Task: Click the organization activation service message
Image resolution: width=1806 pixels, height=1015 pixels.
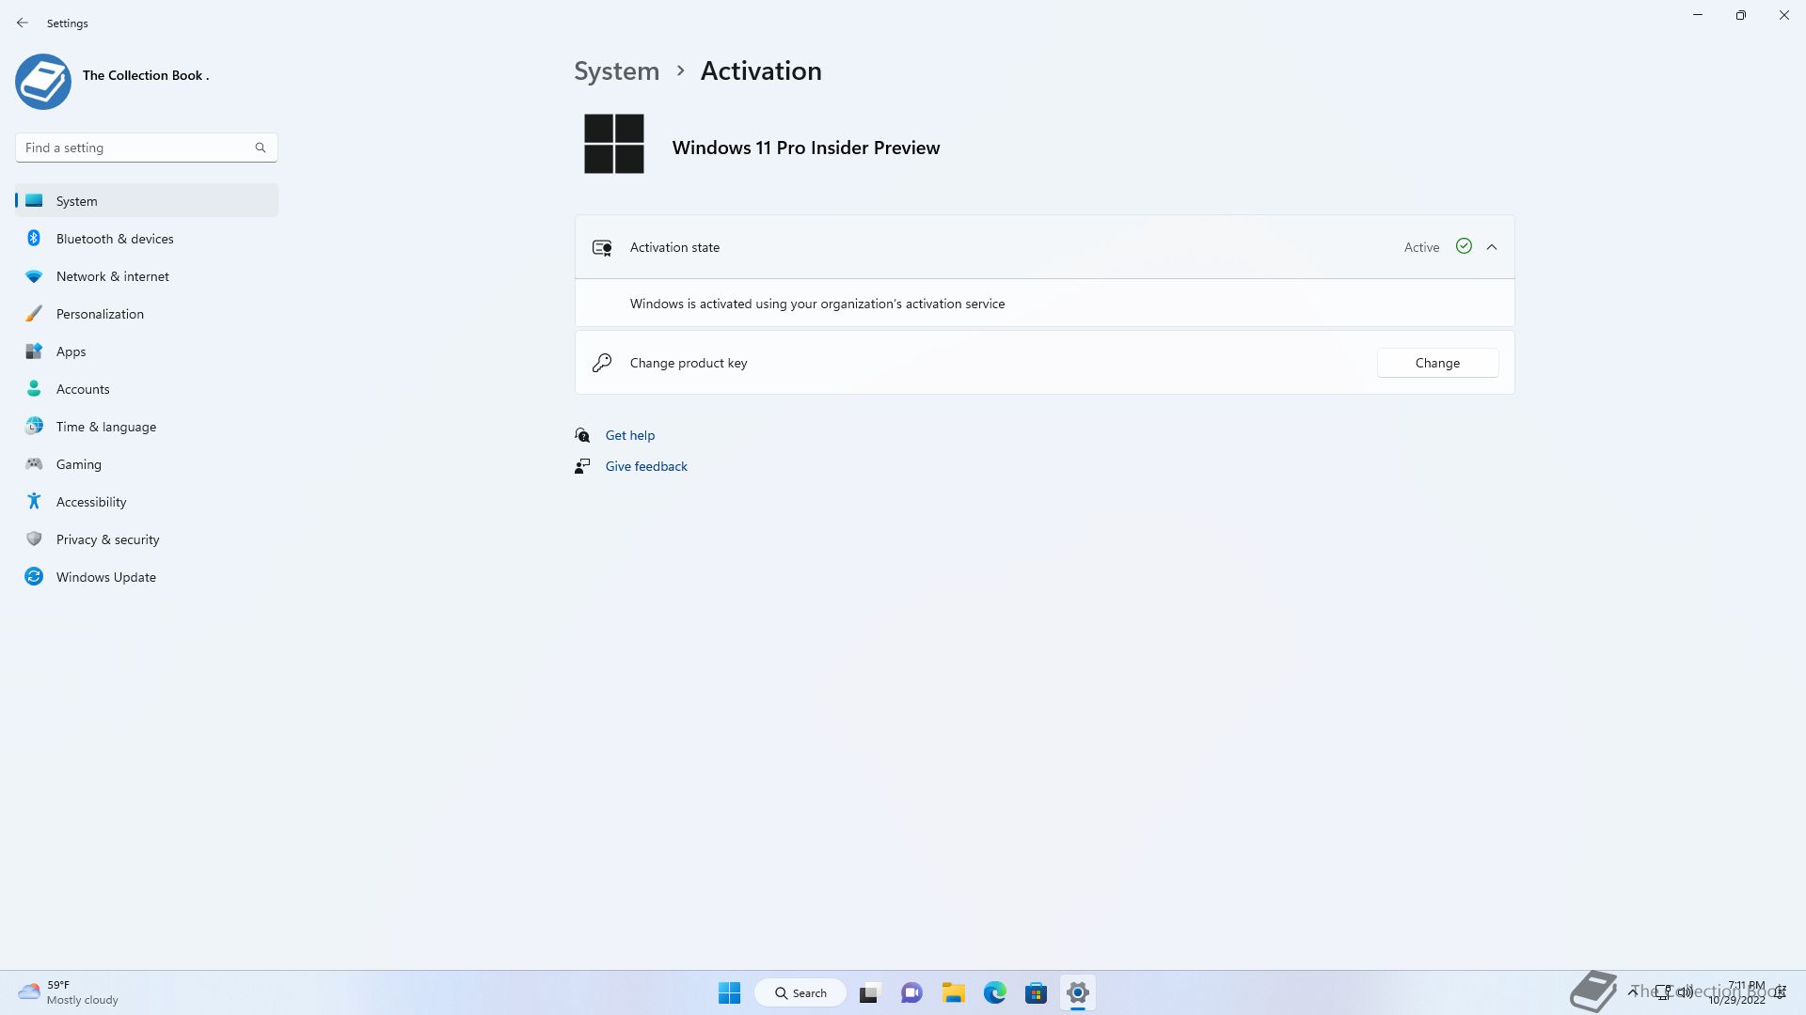Action: [817, 304]
